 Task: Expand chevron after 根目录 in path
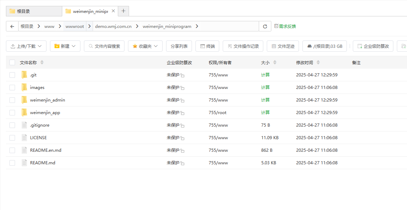coord(39,27)
